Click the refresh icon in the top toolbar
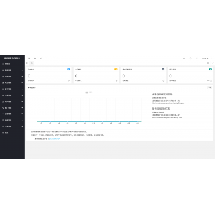The height and width of the screenshot is (215, 215). coord(41,58)
